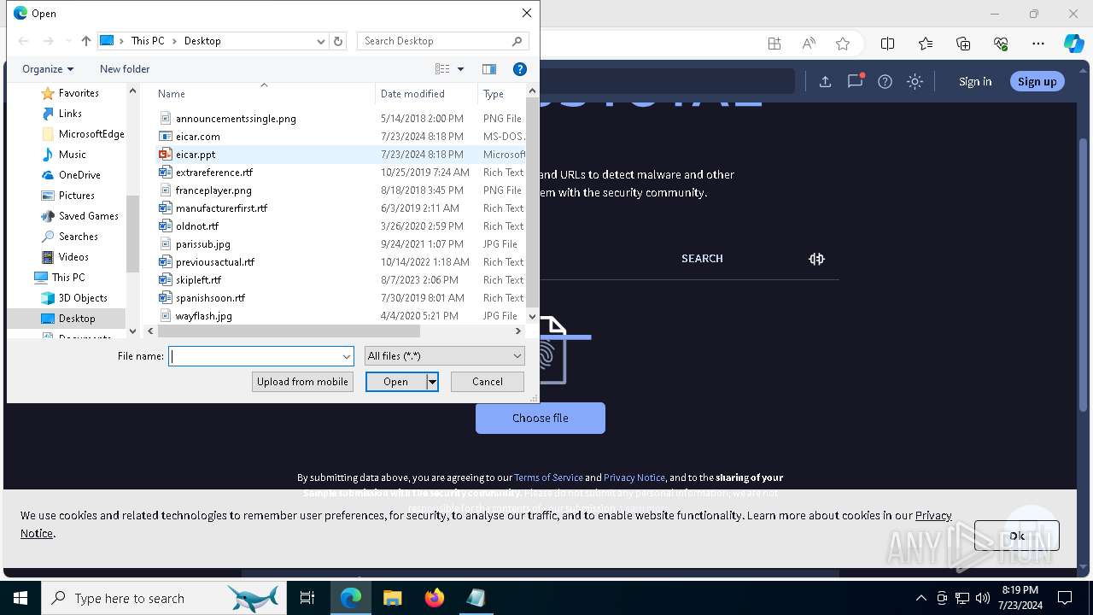Image resolution: width=1093 pixels, height=615 pixels.
Task: Select the file parissub.jpg
Action: pos(202,244)
